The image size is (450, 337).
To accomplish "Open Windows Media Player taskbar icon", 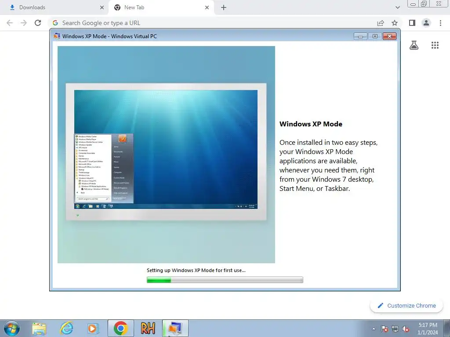I will pos(93,328).
